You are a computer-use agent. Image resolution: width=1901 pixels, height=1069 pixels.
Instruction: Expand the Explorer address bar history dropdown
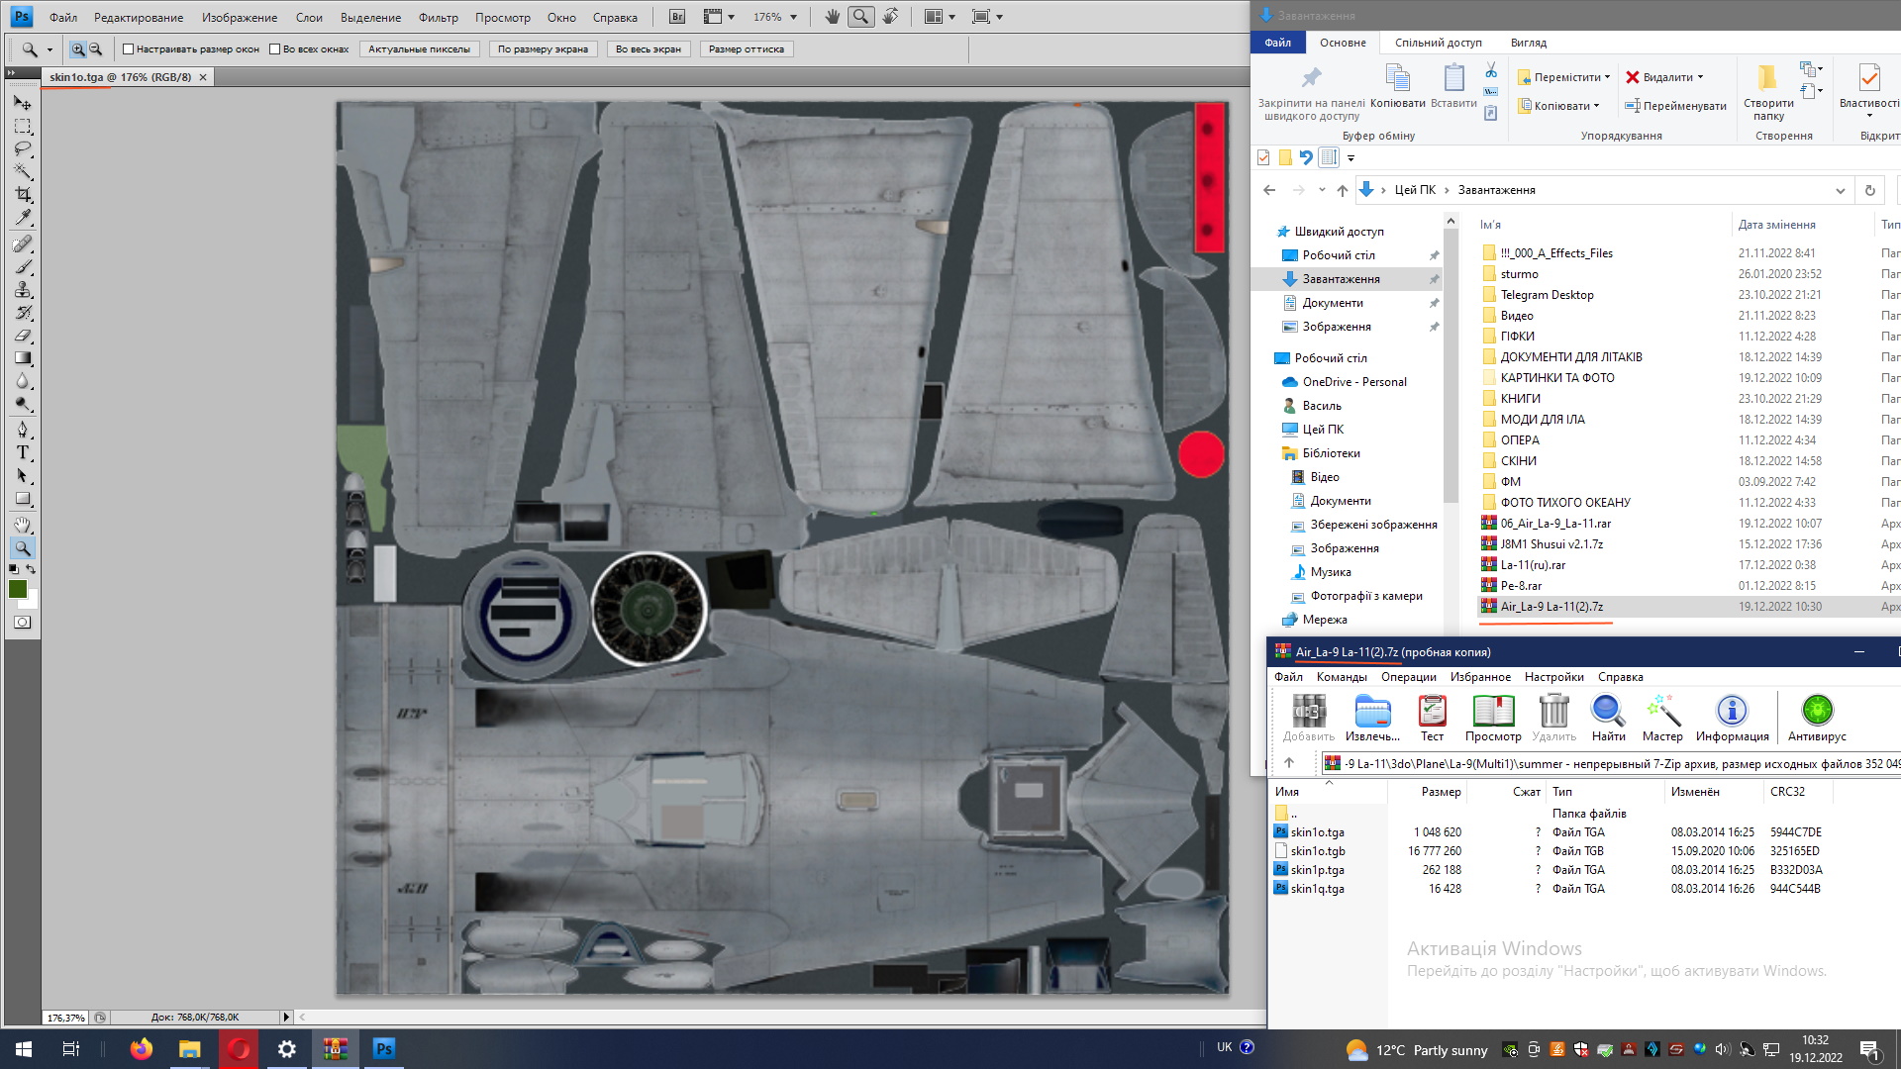[x=1840, y=190]
